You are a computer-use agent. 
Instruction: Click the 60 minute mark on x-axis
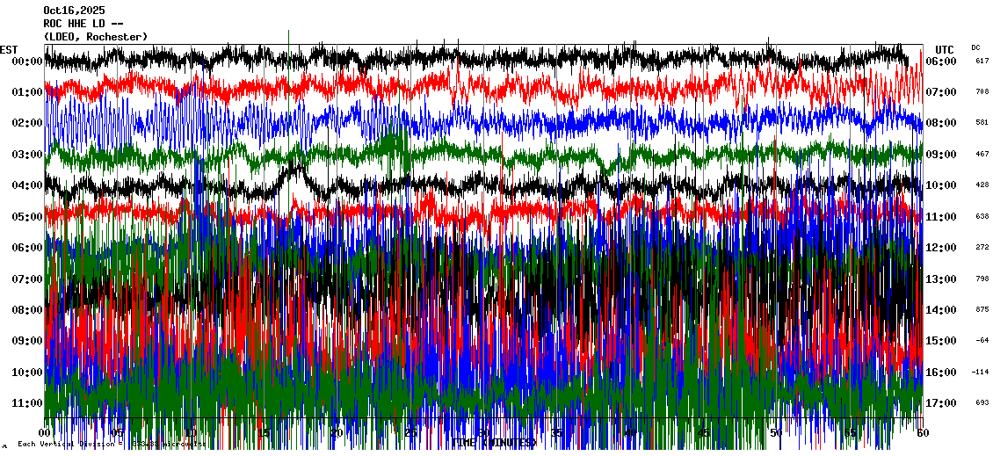click(x=921, y=433)
